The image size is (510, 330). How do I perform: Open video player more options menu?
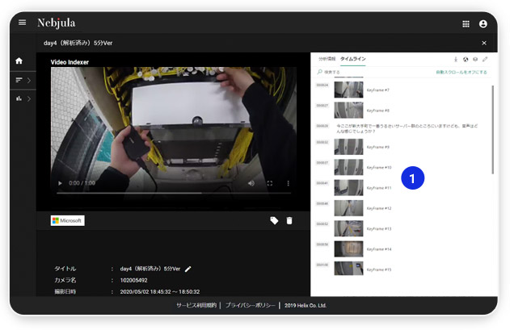pyautogui.click(x=288, y=183)
